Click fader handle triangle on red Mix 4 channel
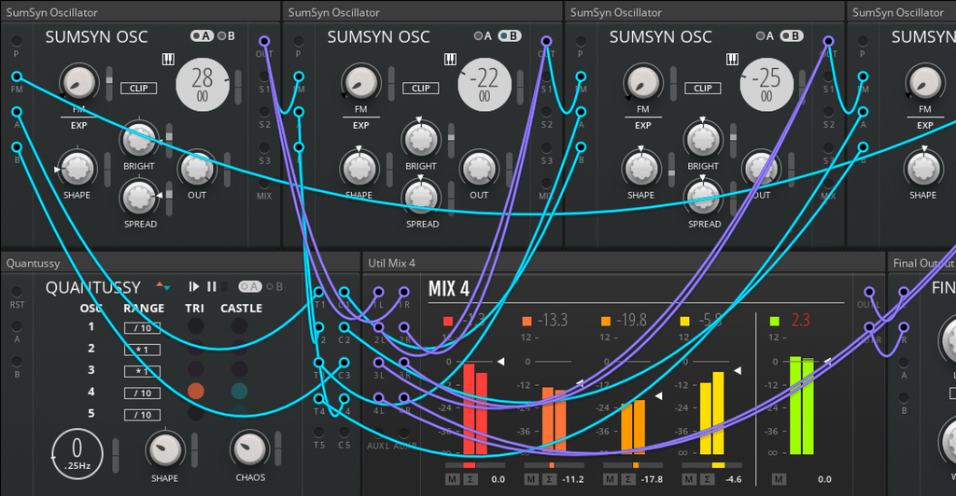This screenshot has height=496, width=956. [x=500, y=362]
